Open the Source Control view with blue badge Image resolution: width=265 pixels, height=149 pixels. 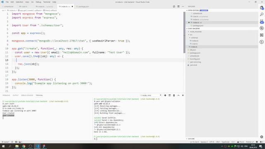click(x=262, y=21)
